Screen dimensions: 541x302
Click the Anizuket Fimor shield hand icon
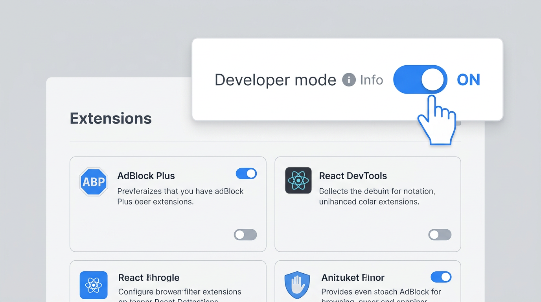click(x=297, y=285)
